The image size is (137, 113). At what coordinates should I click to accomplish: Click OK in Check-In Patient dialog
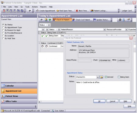(99, 101)
